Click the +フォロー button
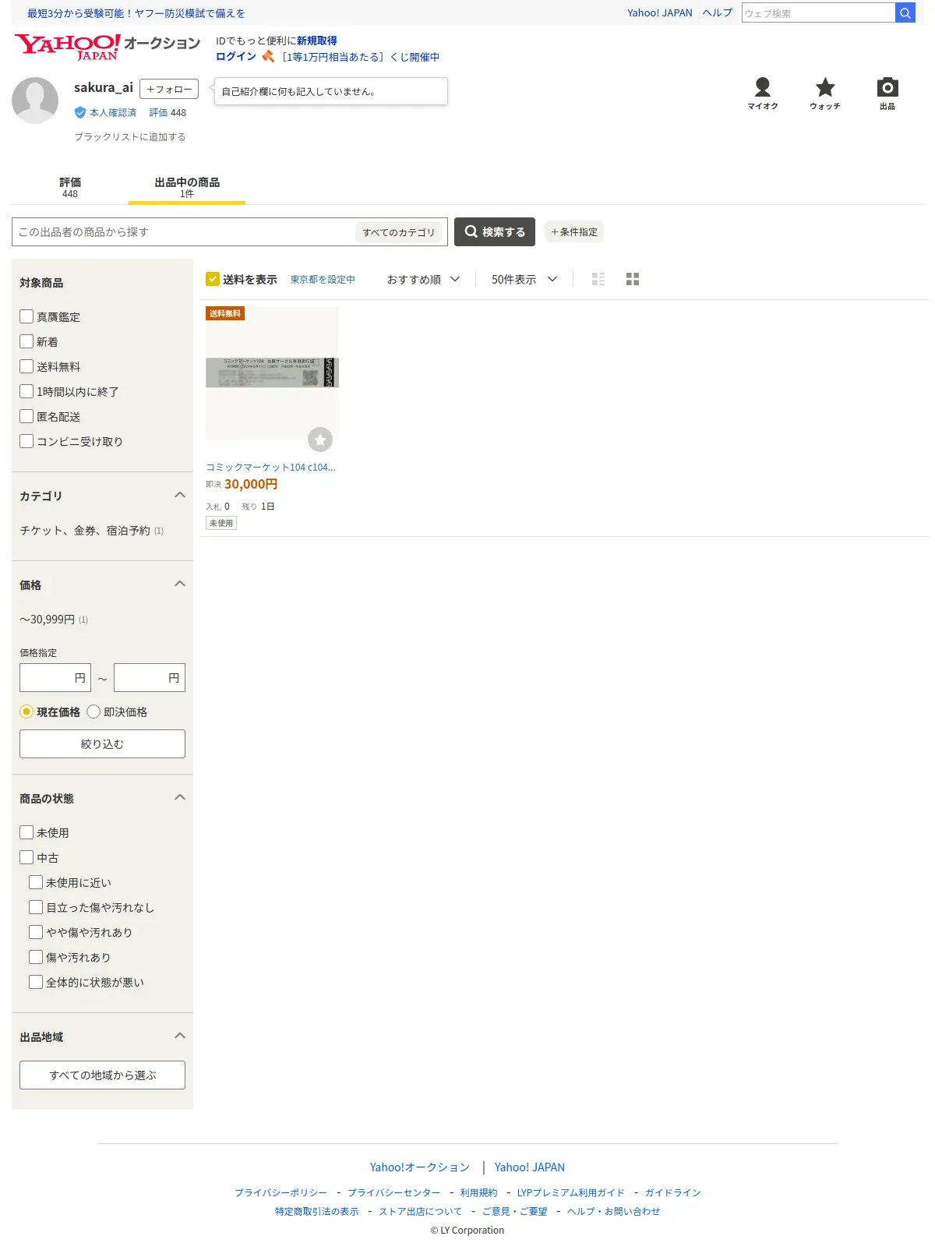This screenshot has height=1250, width=935. pyautogui.click(x=169, y=89)
